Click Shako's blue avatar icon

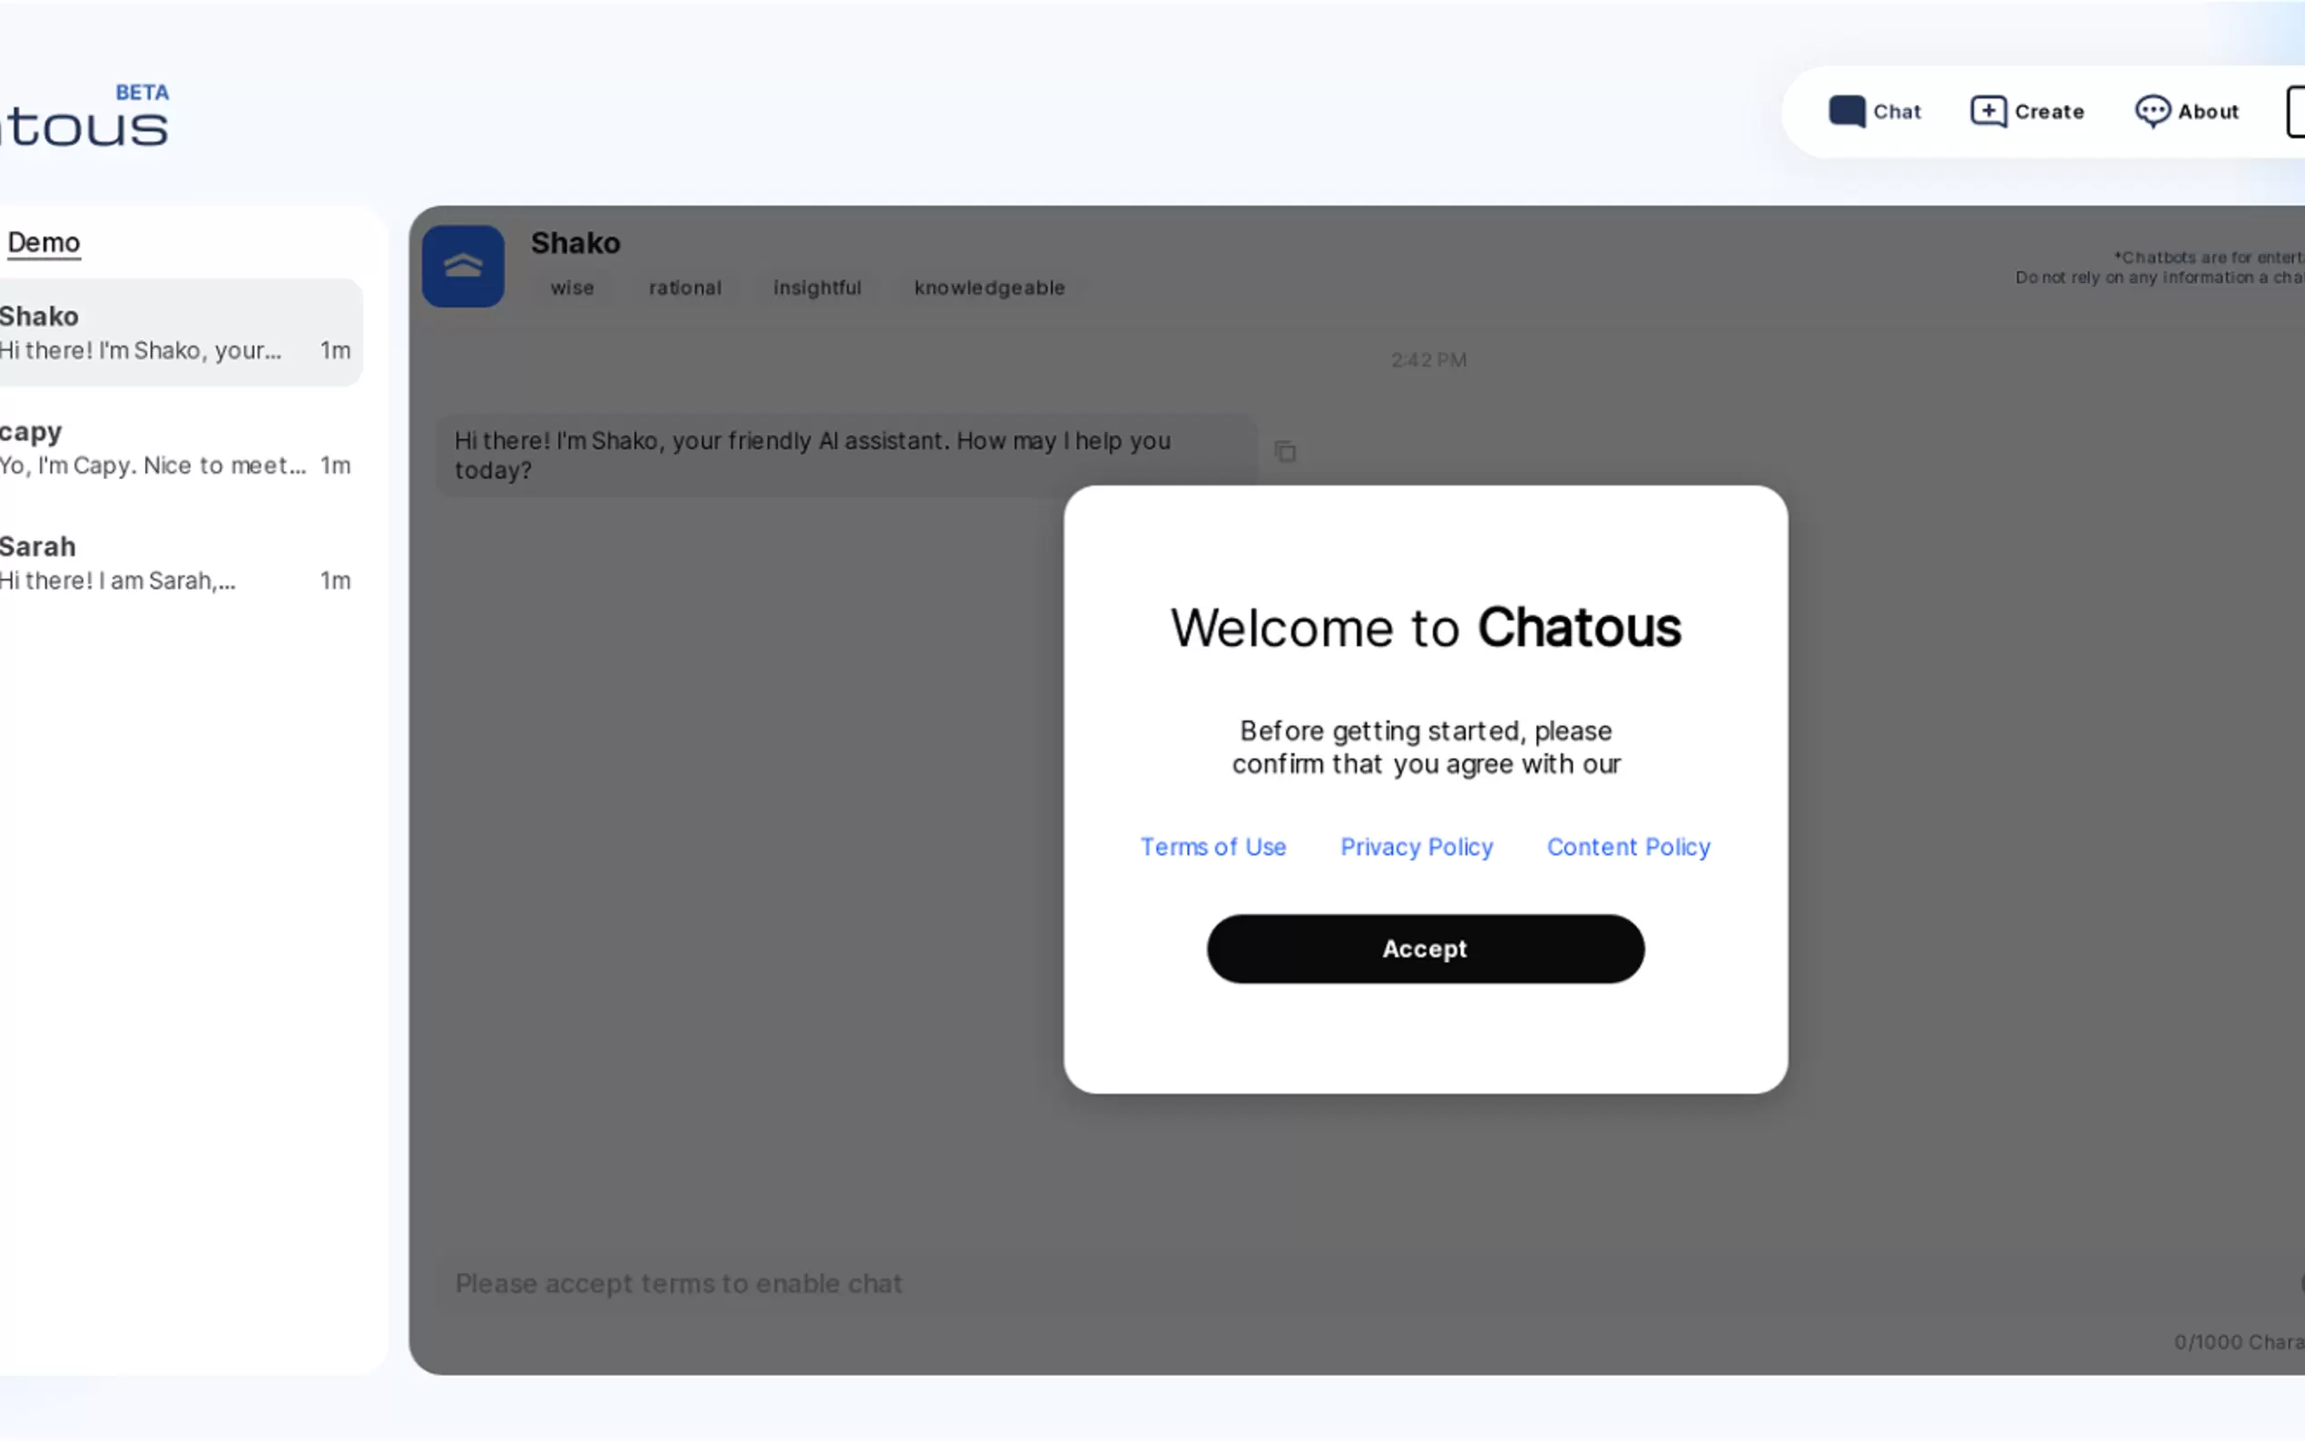pyautogui.click(x=463, y=266)
